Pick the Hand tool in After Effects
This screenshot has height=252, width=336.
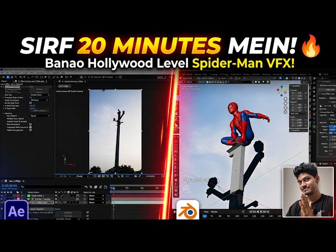point(12,77)
